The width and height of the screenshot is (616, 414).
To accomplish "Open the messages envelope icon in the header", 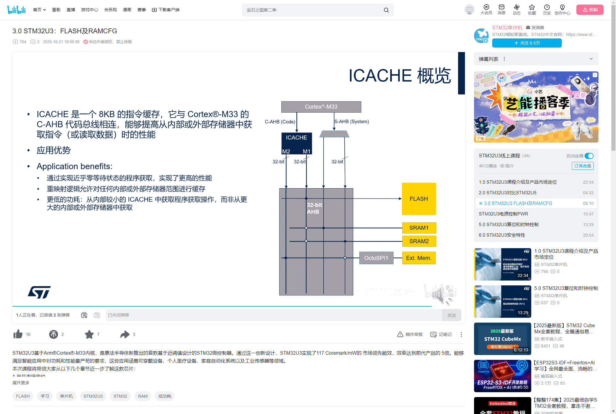I will click(x=502, y=7).
